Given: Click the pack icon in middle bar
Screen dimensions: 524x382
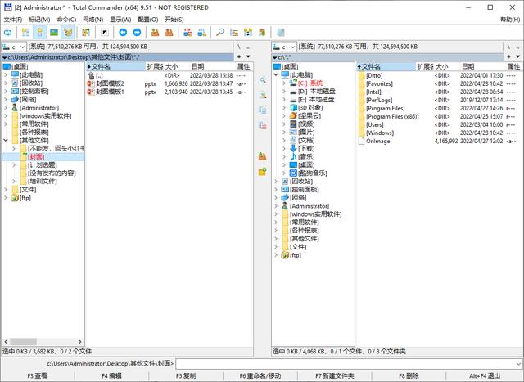Looking at the screenshot, I should (x=263, y=156).
